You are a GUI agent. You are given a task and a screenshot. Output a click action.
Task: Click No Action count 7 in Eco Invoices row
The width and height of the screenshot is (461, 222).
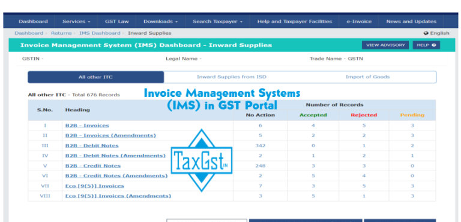[x=261, y=186]
